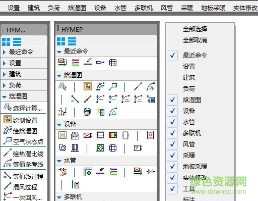The height and width of the screenshot is (201, 258).
Task: Click the radiator icon in 设备 section
Action: 75,148
